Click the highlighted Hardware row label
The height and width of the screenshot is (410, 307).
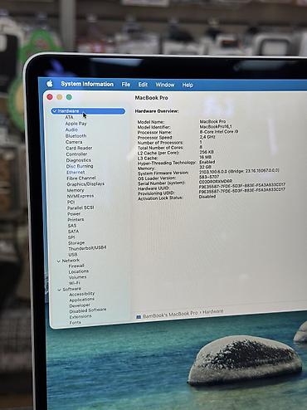(x=68, y=111)
